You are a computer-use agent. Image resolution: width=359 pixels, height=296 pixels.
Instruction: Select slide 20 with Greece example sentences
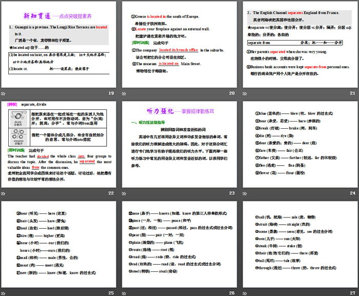(180, 45)
